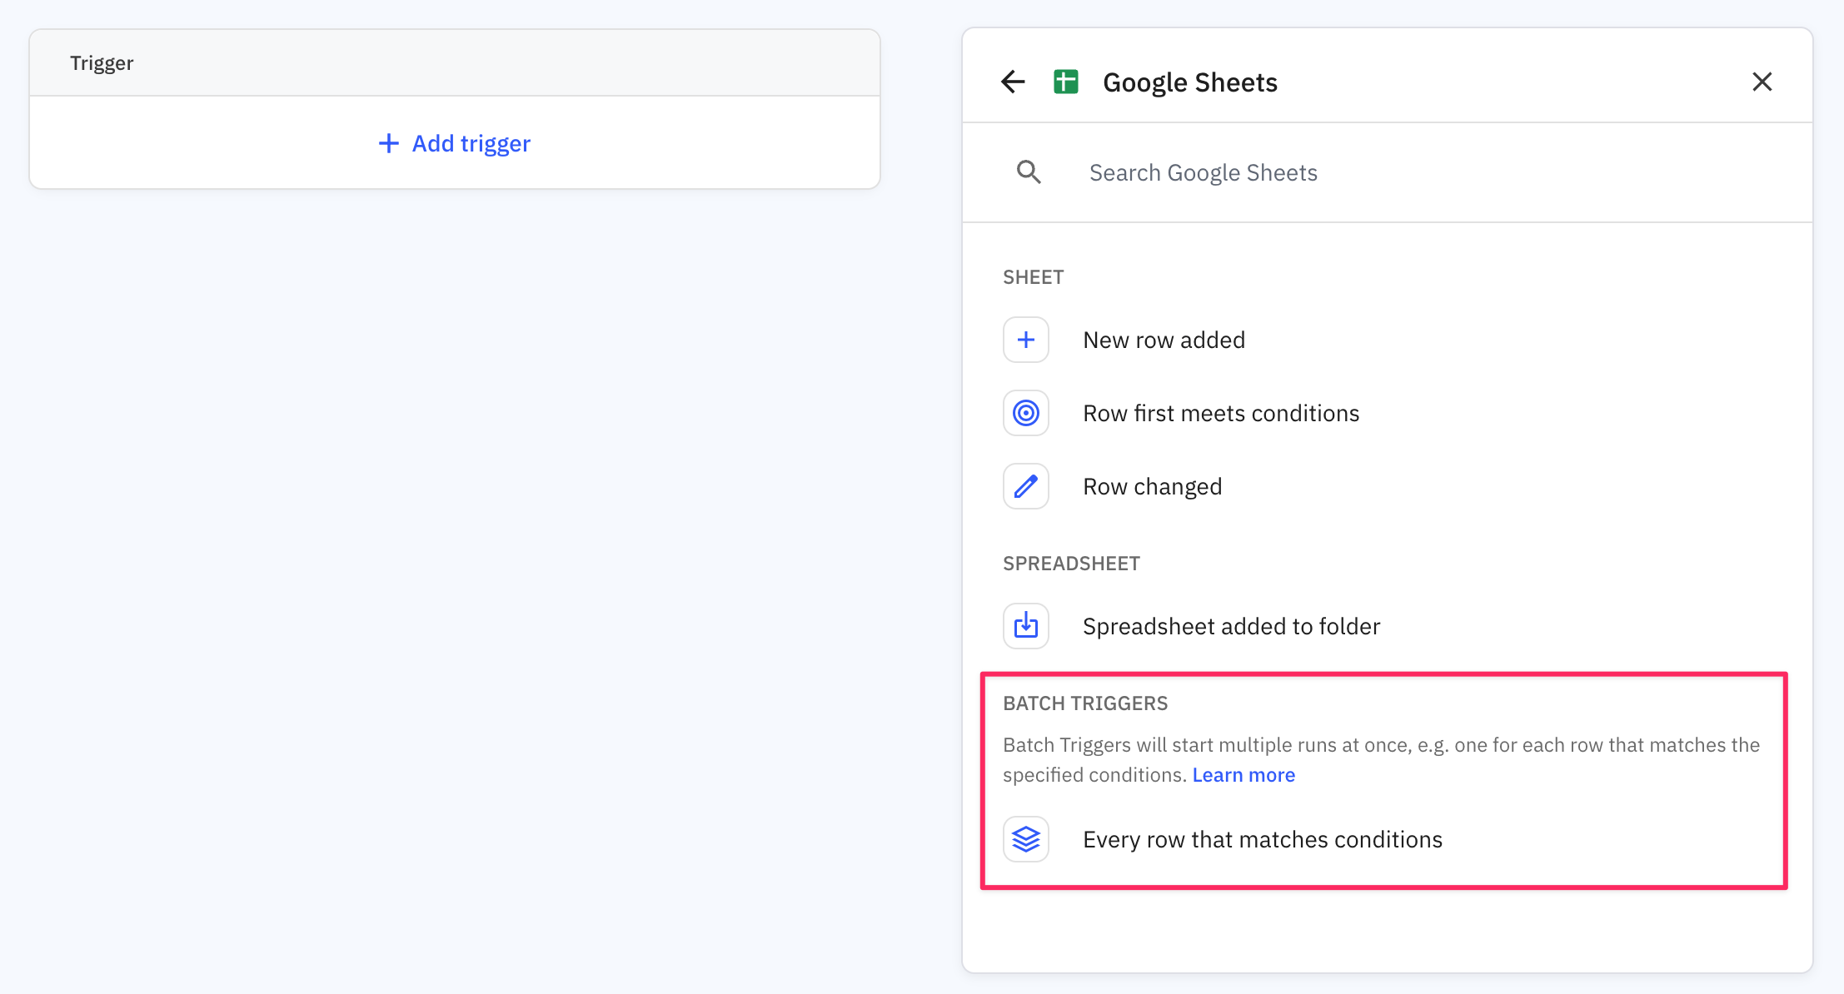Click the Google Sheets app icon
Viewport: 1844px width, 994px height.
[x=1066, y=82]
